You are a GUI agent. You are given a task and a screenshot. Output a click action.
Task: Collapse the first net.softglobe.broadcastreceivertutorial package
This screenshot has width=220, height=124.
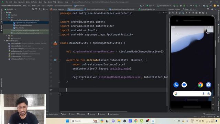pyautogui.click(x=9, y=20)
